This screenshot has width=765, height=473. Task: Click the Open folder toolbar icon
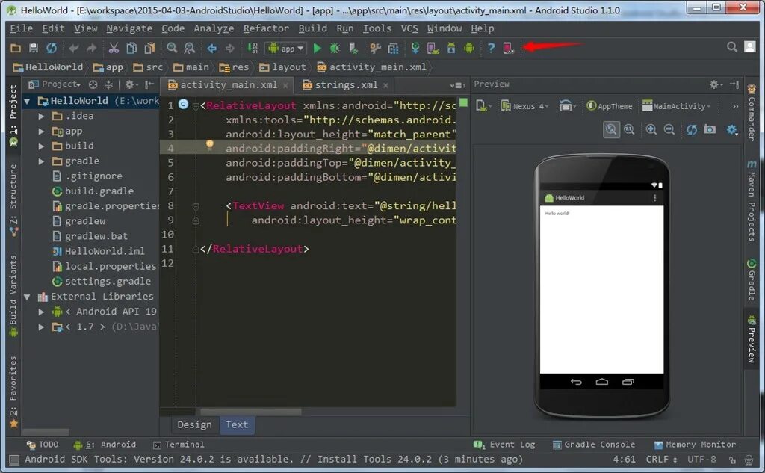click(16, 48)
